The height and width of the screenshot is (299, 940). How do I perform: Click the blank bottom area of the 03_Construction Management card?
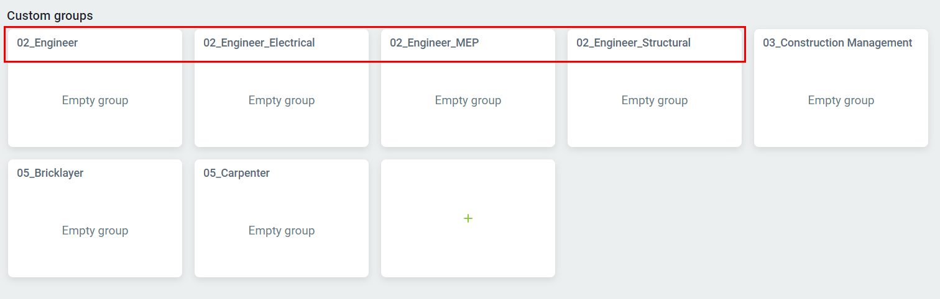click(x=841, y=130)
